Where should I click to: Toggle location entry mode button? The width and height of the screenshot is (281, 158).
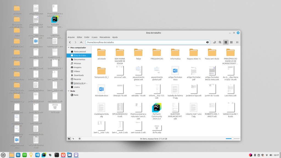(x=214, y=42)
